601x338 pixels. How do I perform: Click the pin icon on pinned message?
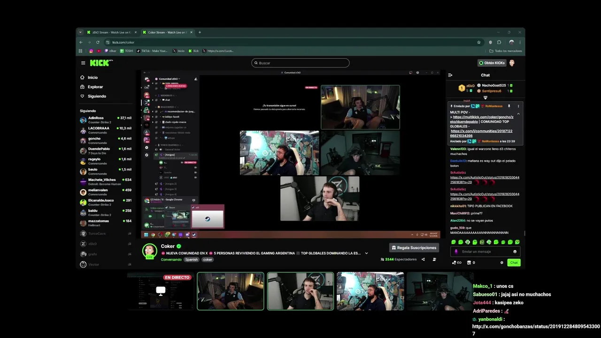pos(509,107)
